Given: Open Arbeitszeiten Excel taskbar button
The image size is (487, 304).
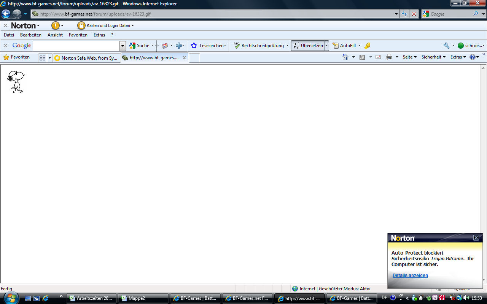Looking at the screenshot, I should 91,299.
